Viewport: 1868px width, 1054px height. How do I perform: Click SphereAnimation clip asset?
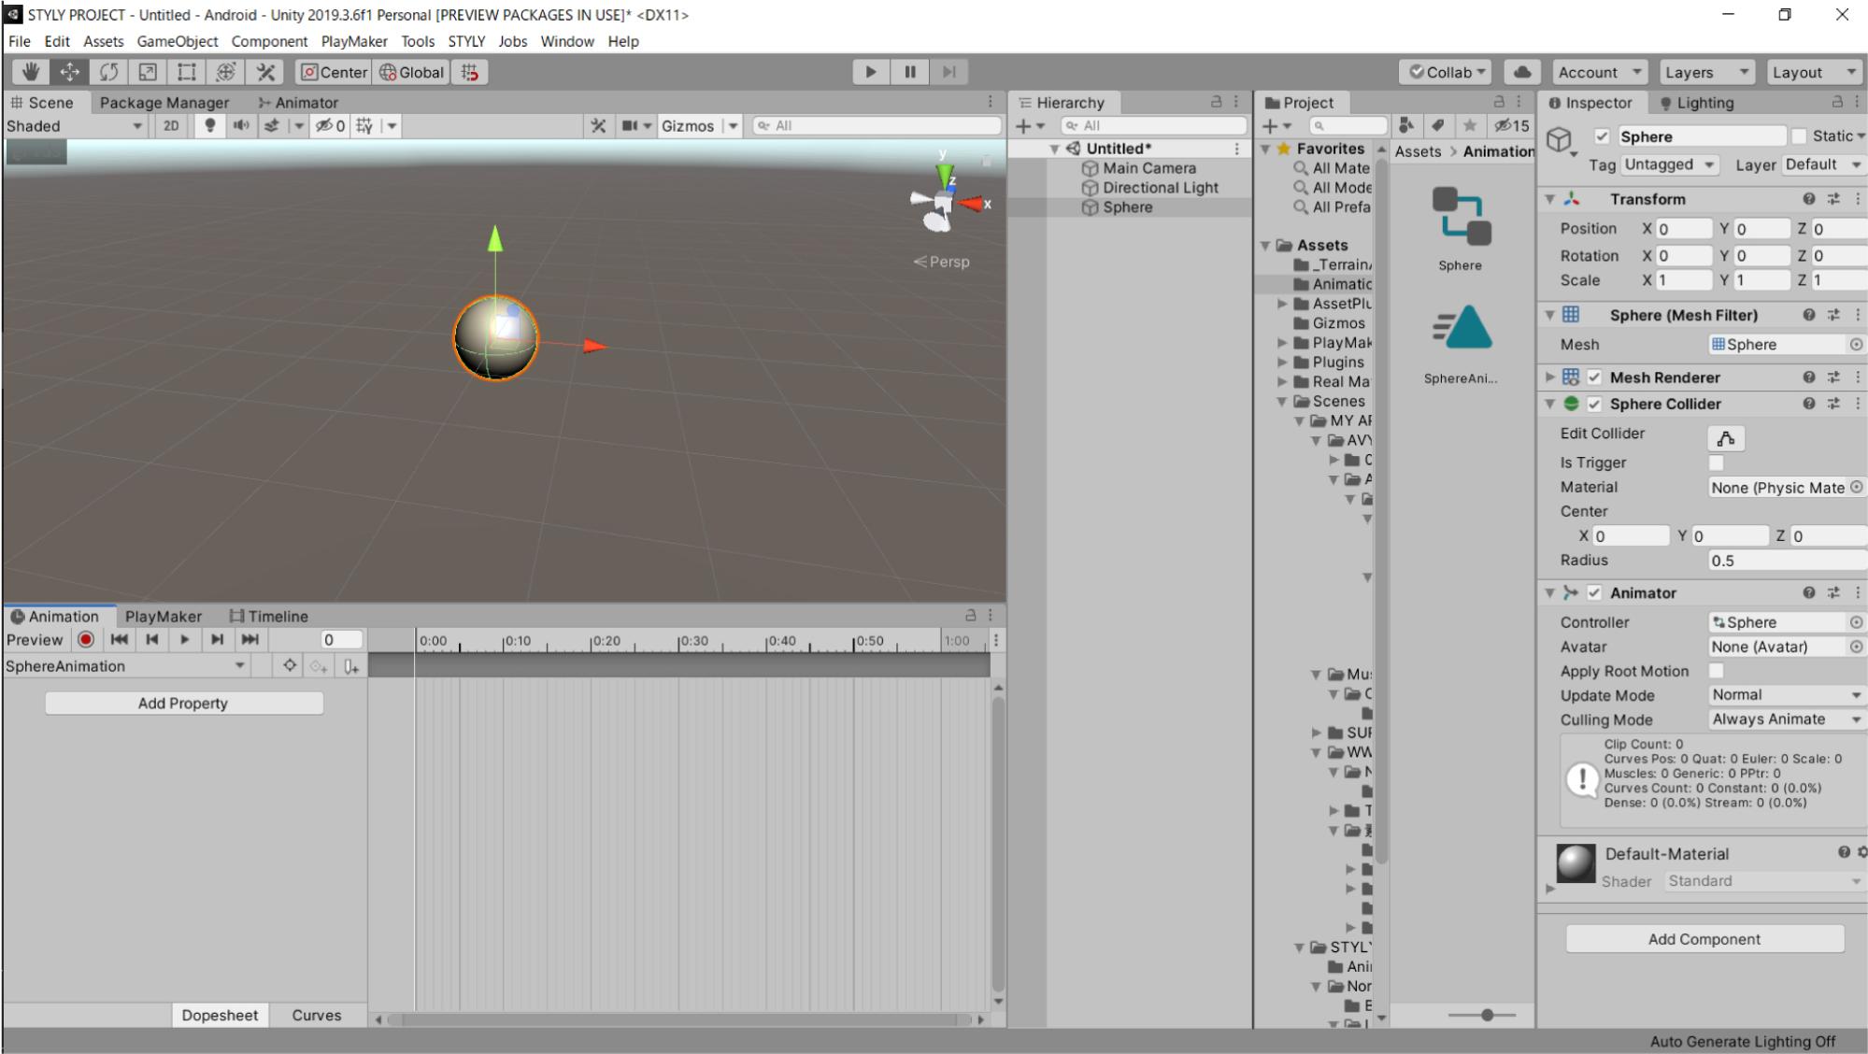click(1461, 344)
